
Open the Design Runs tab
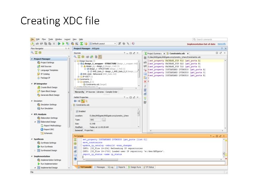point(134,167)
